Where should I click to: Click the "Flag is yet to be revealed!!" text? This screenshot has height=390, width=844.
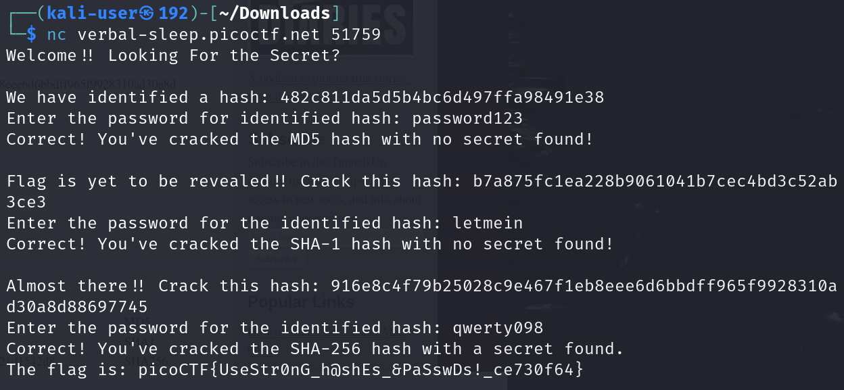point(147,181)
